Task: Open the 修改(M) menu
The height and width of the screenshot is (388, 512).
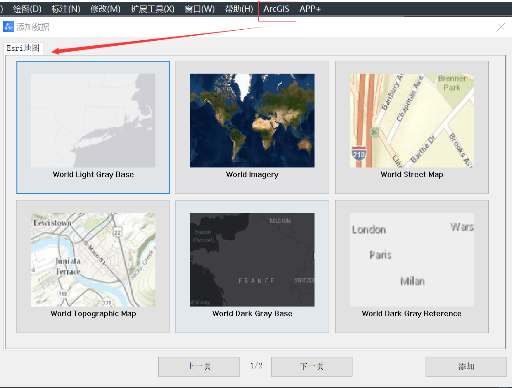Action: click(x=106, y=9)
